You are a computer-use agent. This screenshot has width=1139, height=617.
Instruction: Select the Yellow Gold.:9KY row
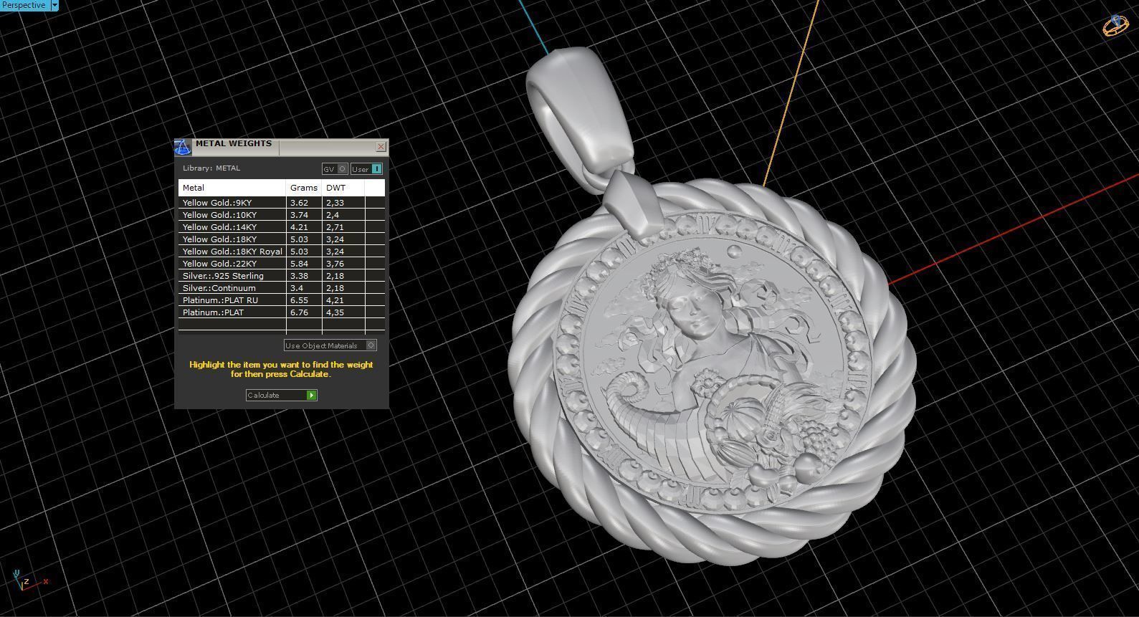[282, 203]
